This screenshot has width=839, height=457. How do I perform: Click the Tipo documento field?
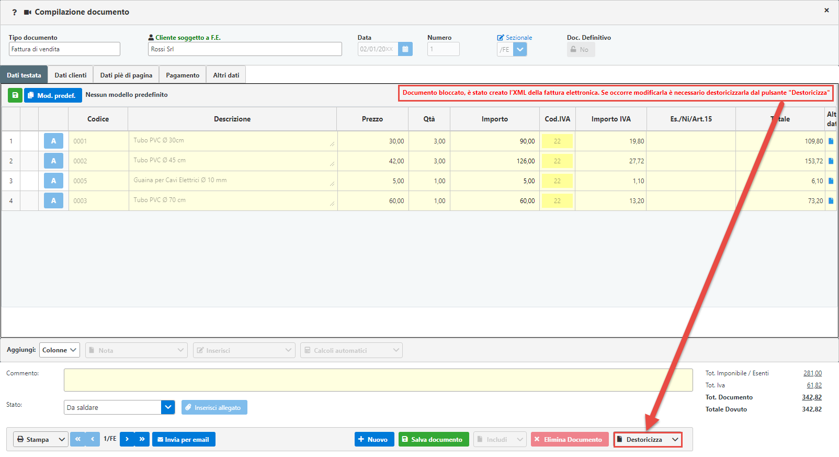(x=64, y=49)
